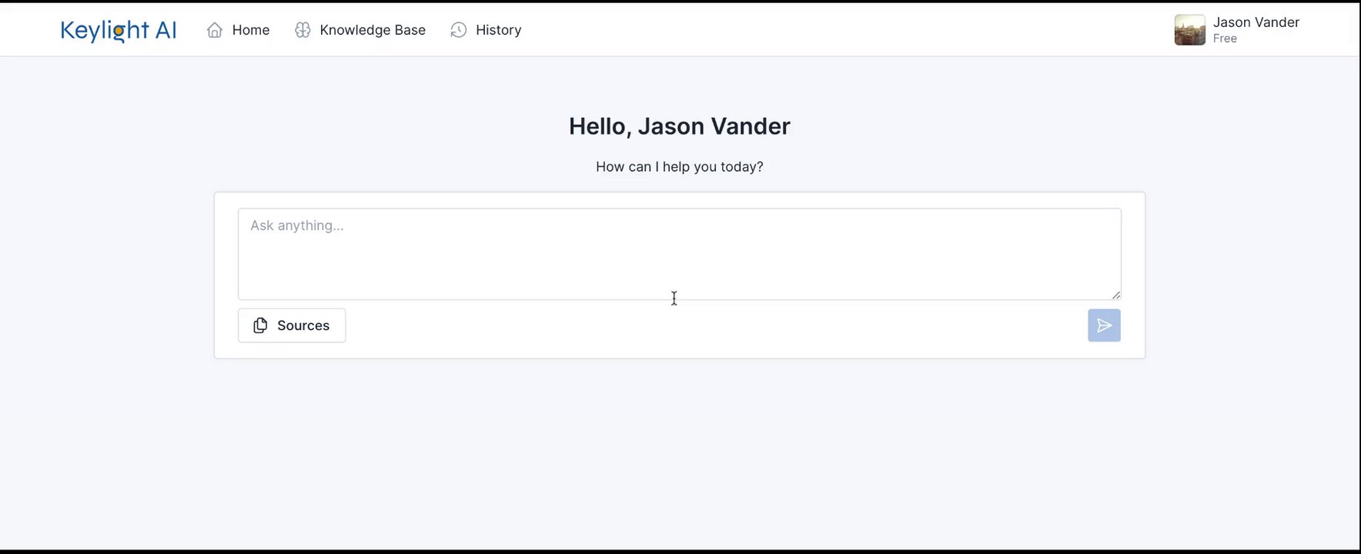Go to the Home text link

(x=251, y=30)
